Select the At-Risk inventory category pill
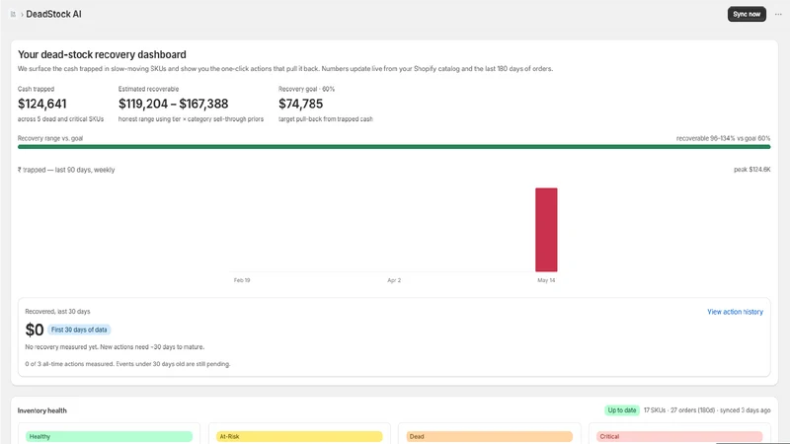This screenshot has height=444, width=790. coord(299,436)
